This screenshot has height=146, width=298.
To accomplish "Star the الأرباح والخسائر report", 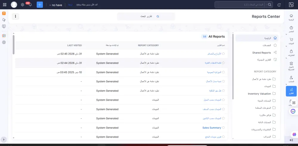I will click(223, 54).
